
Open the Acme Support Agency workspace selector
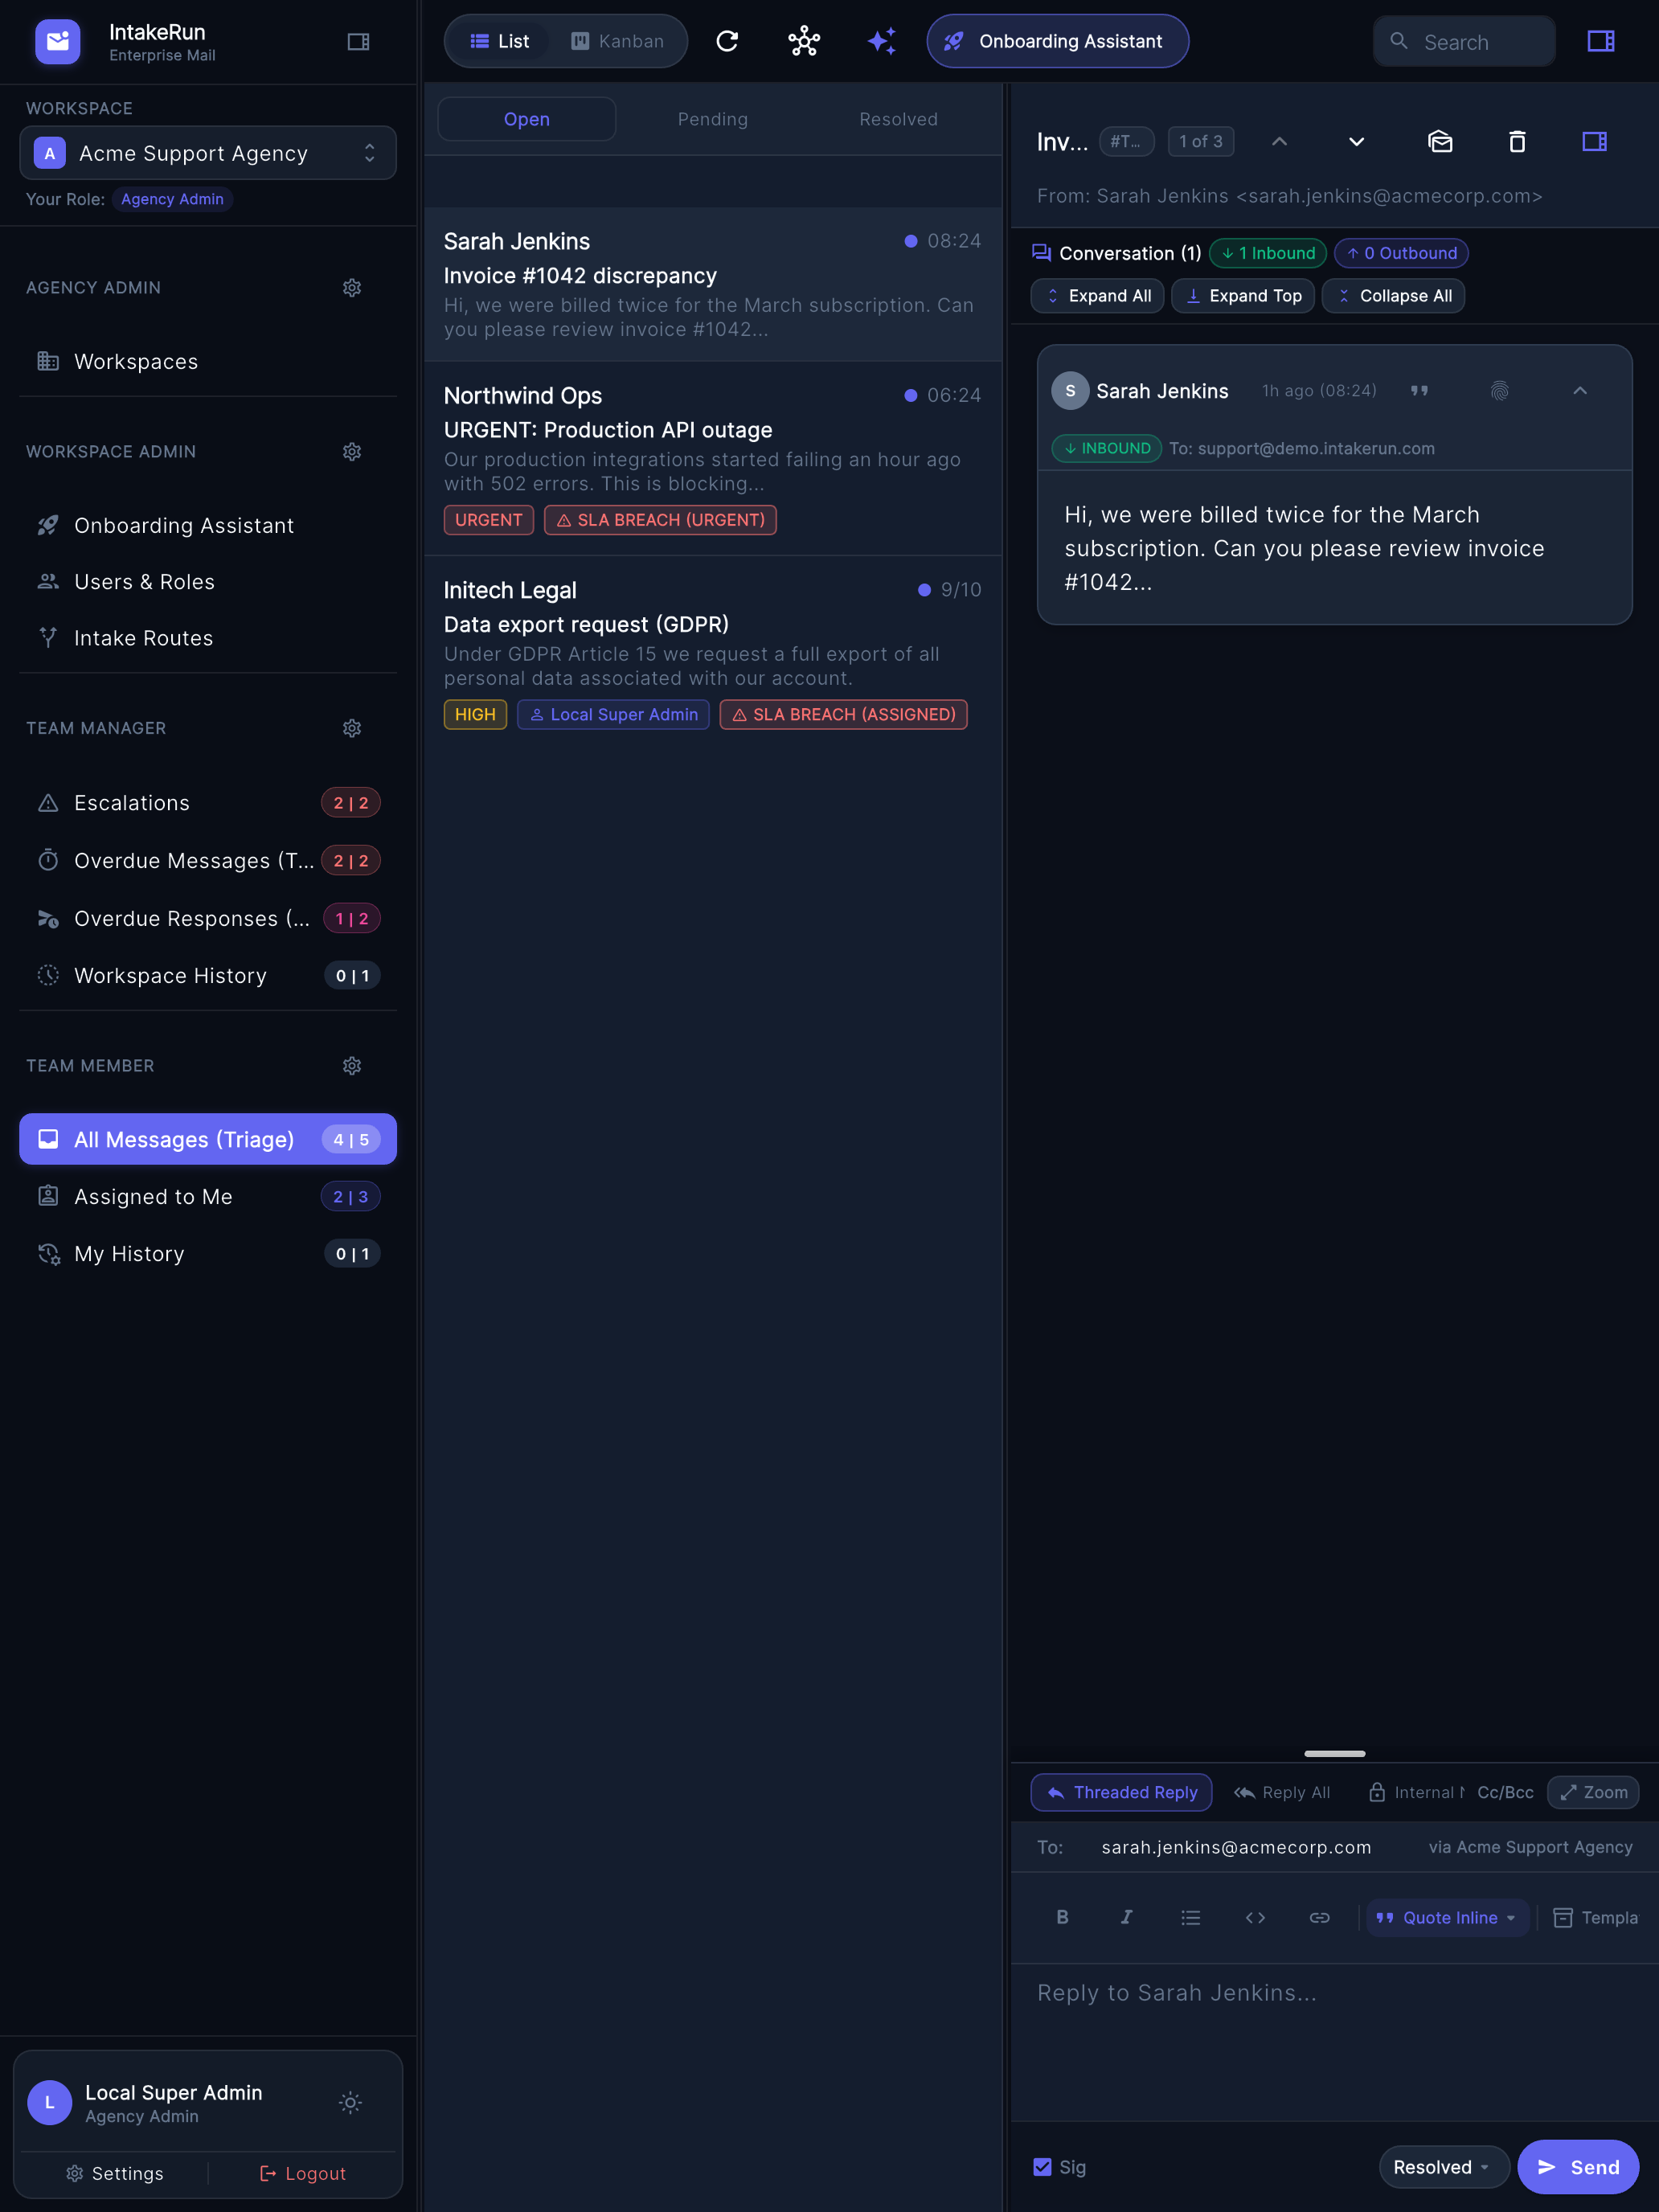tap(208, 153)
